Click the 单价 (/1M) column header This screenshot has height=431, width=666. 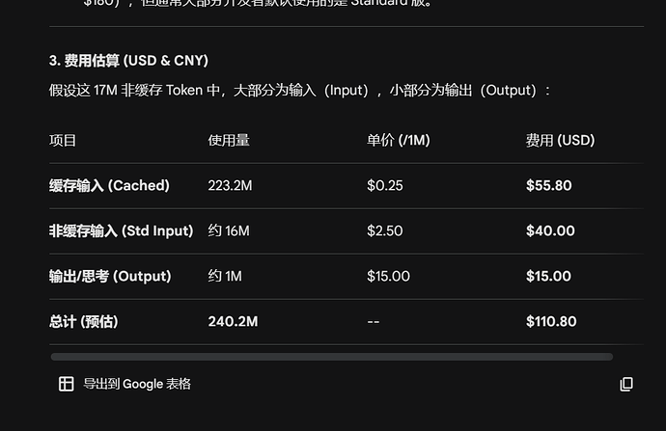[x=399, y=140]
